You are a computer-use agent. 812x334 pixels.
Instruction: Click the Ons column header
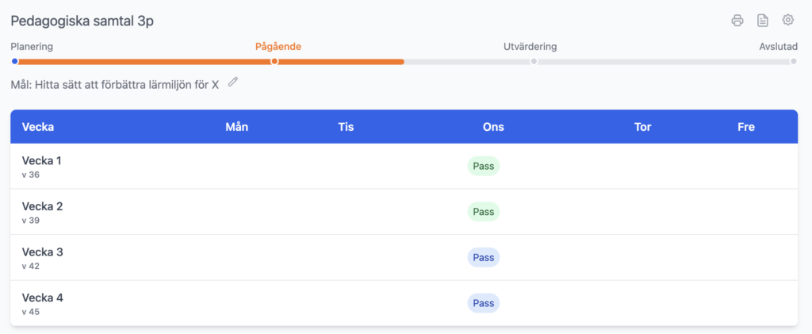(493, 127)
